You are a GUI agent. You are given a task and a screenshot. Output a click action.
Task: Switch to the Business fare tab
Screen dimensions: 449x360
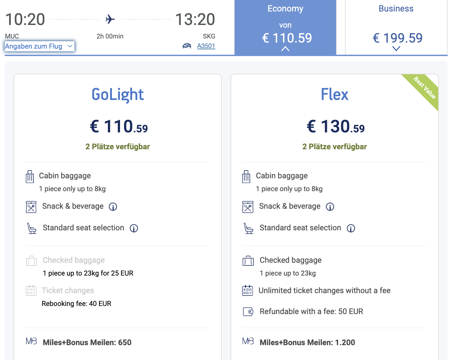396,27
